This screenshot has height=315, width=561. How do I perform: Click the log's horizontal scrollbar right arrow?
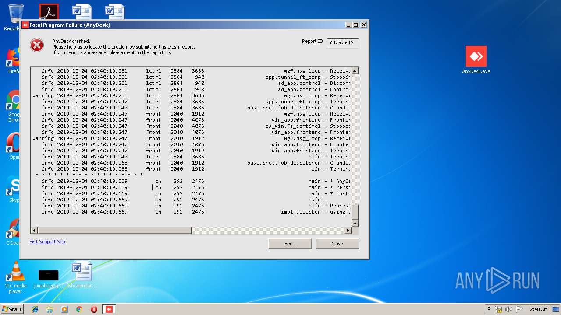coord(348,231)
